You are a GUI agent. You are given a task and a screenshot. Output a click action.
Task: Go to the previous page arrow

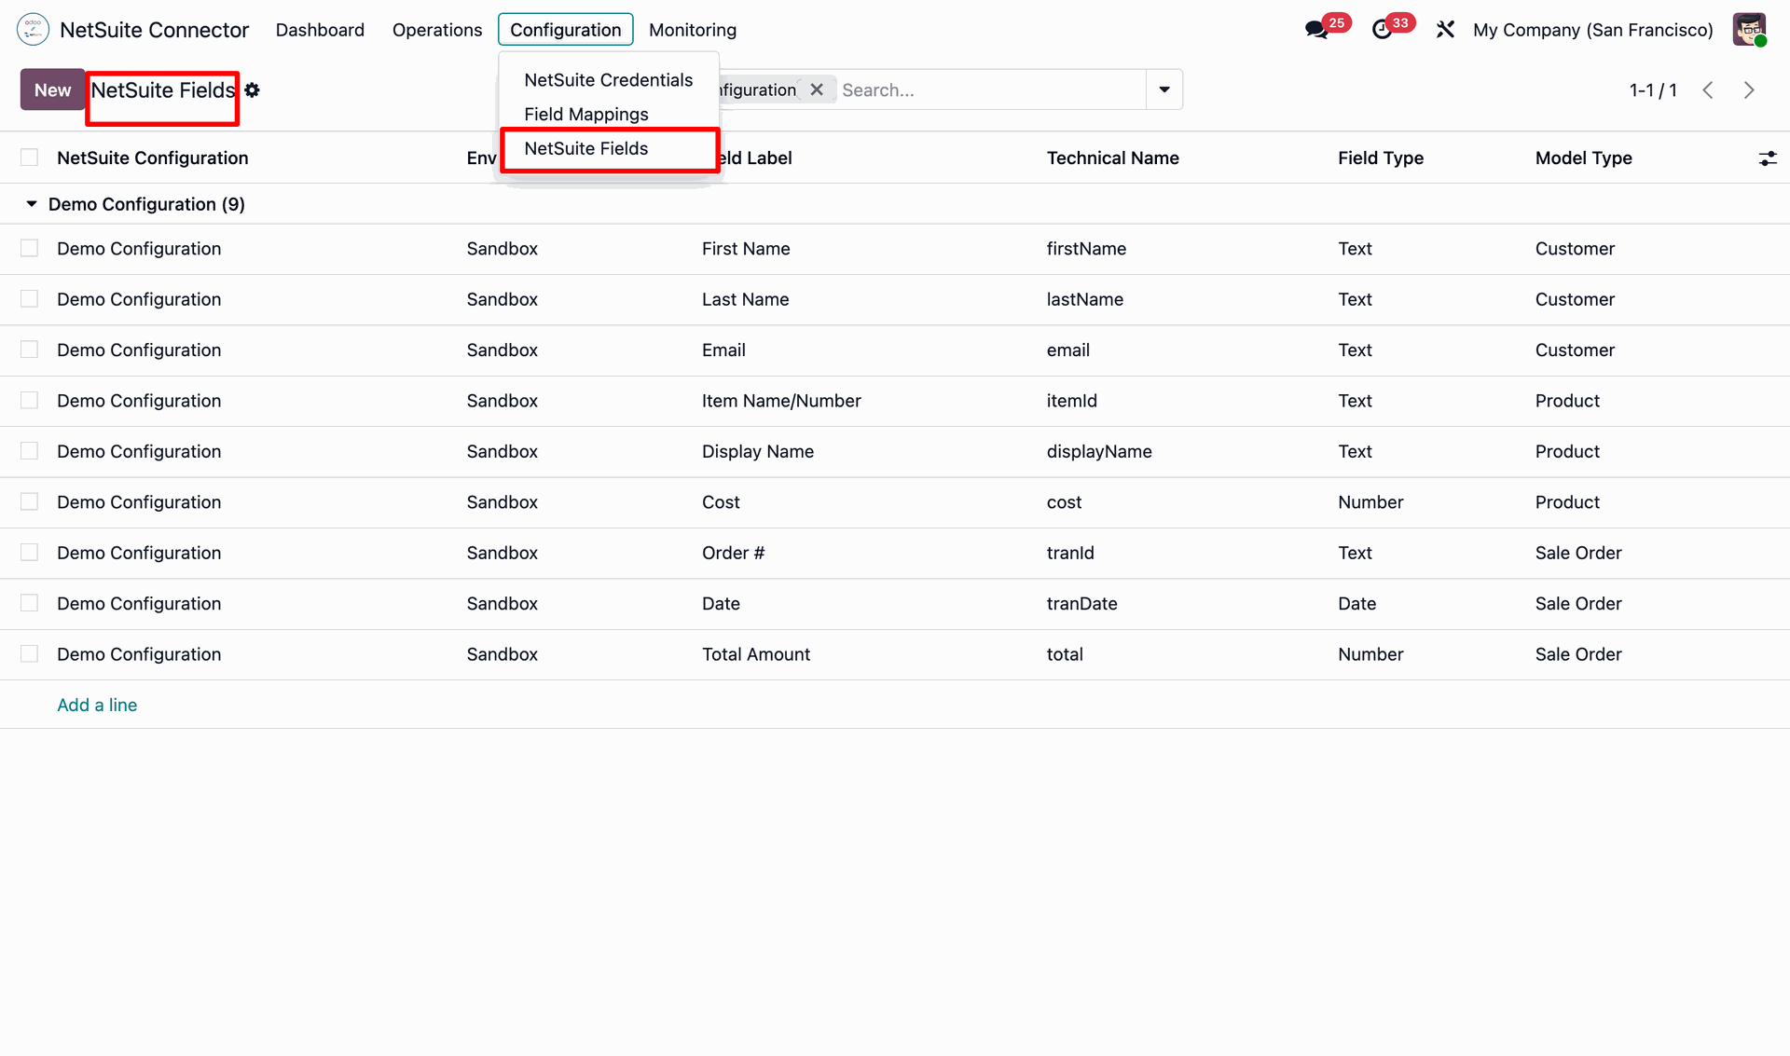1708,90
